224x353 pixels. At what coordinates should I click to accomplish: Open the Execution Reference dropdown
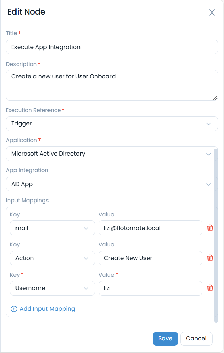click(112, 124)
